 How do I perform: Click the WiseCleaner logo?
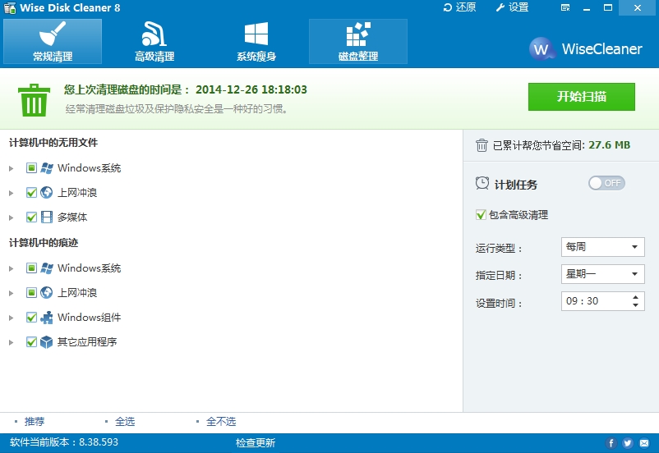coord(585,49)
